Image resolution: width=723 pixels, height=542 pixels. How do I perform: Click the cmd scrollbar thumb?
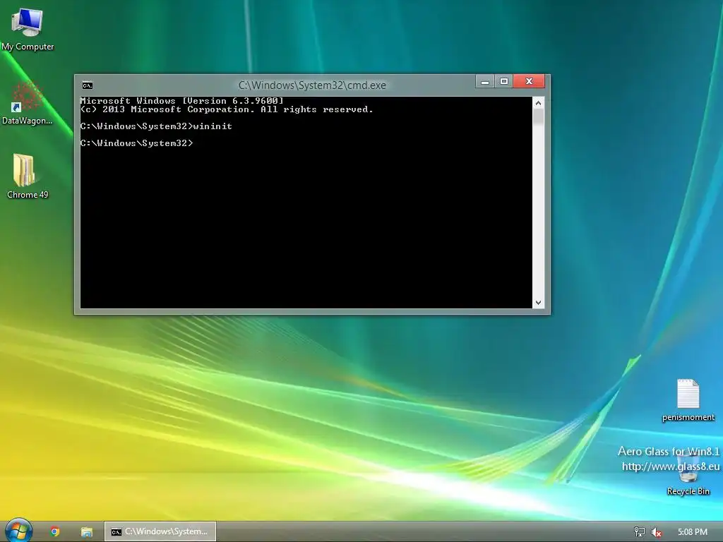click(x=538, y=117)
